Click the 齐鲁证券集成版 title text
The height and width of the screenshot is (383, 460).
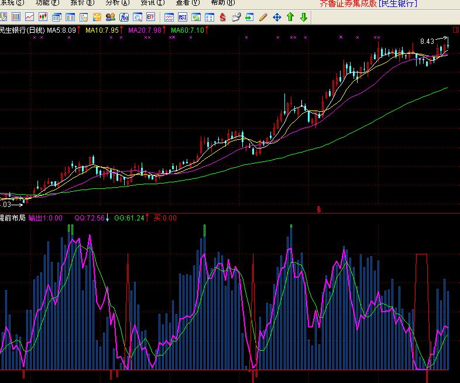pos(348,4)
